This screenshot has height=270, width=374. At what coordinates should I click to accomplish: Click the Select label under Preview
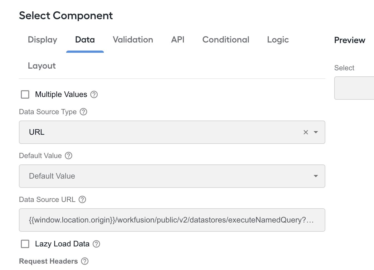click(344, 68)
